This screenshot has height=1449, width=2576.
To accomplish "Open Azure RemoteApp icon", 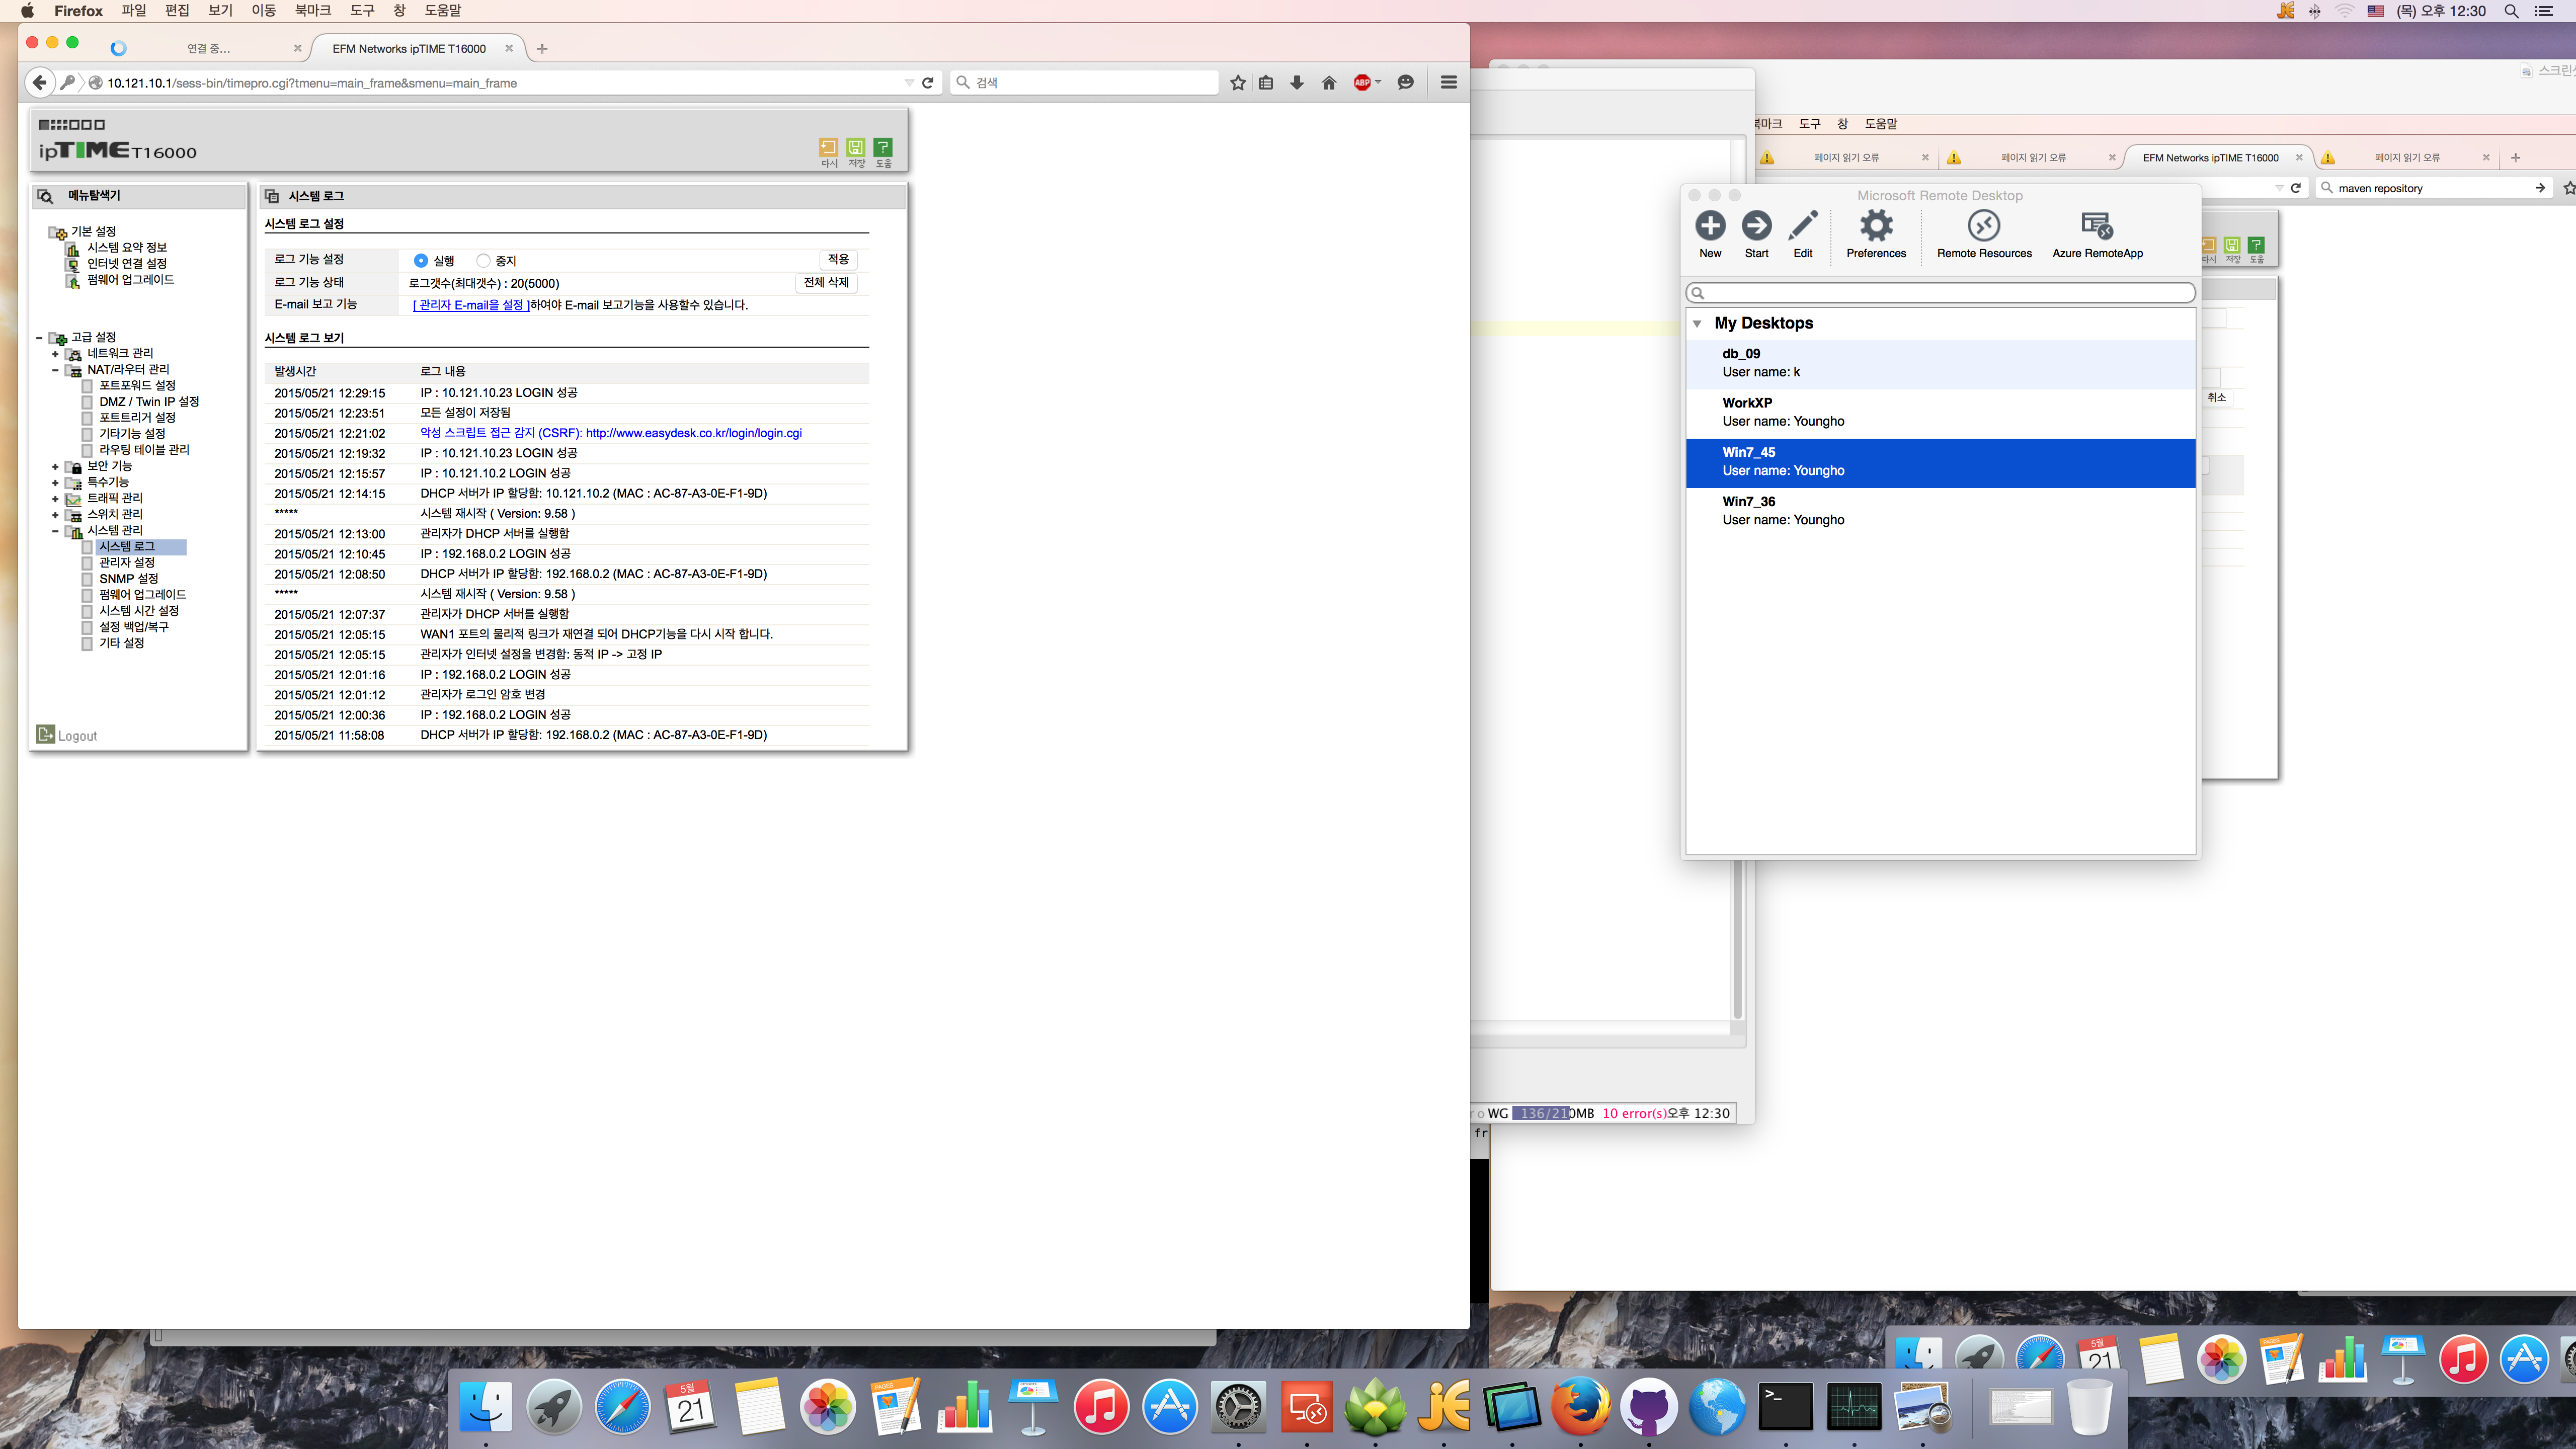I will point(2097,226).
